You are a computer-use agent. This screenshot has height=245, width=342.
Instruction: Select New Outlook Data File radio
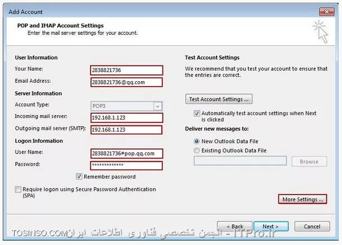tap(196, 142)
